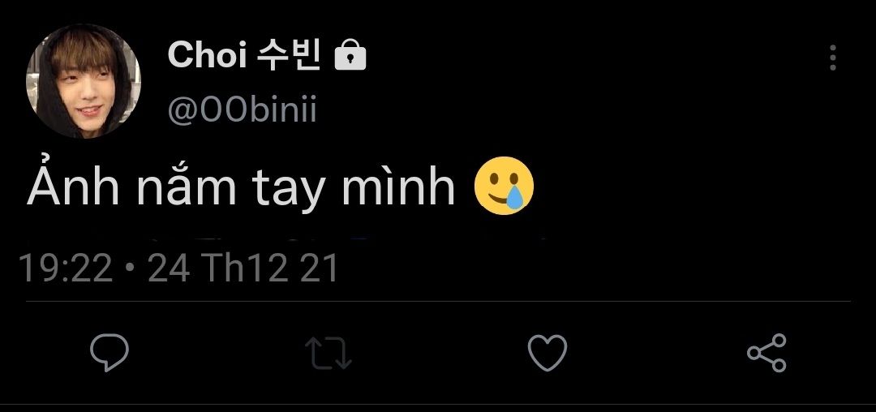The image size is (876, 412).
Task: Open the profile via name Choi 수빈
Action: (x=244, y=56)
